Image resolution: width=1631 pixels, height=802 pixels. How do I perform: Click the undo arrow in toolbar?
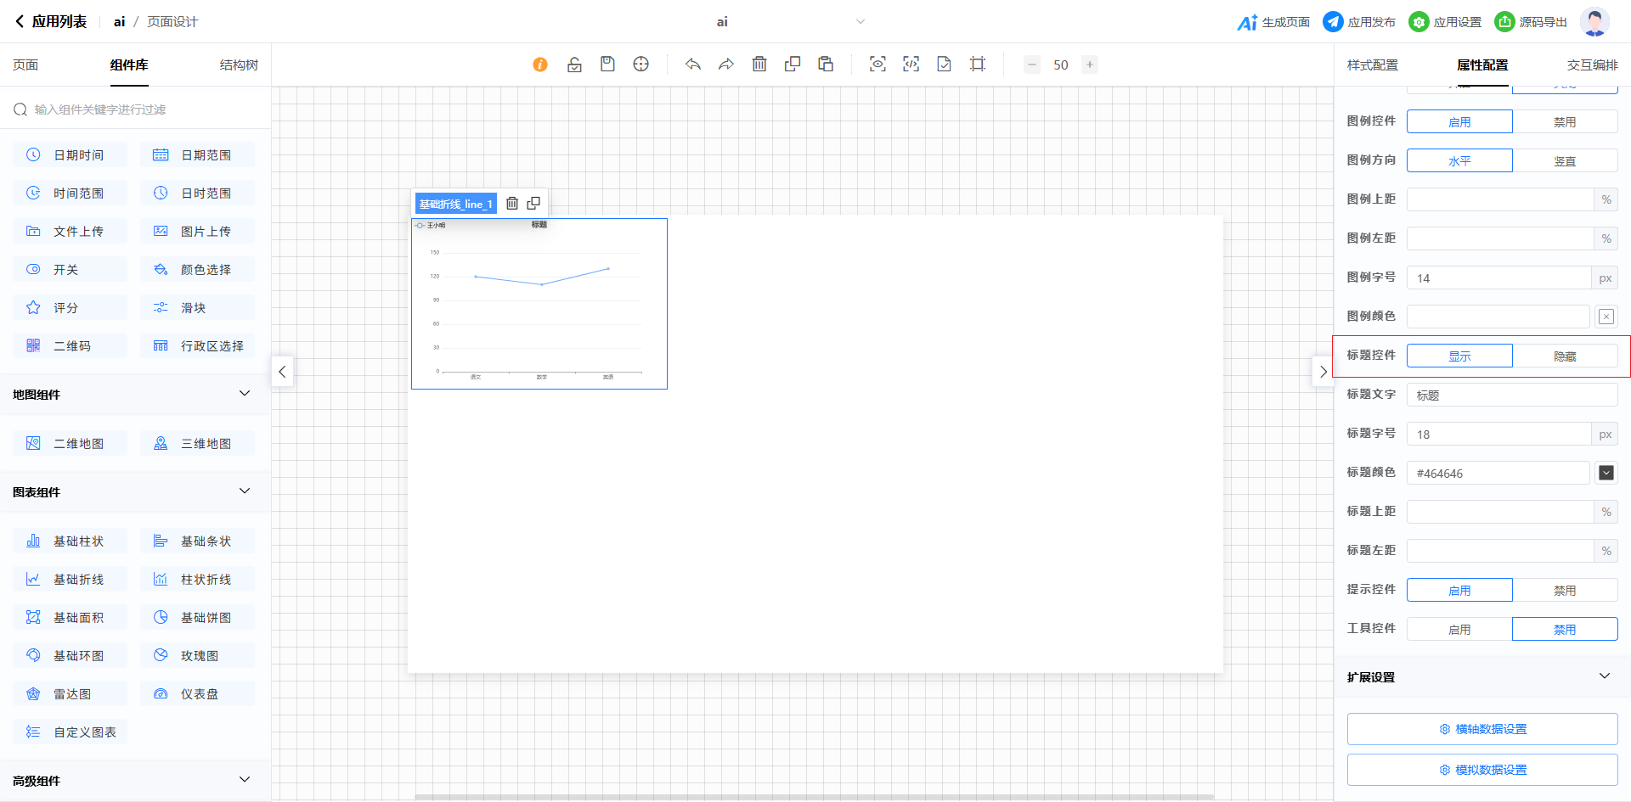pos(693,64)
